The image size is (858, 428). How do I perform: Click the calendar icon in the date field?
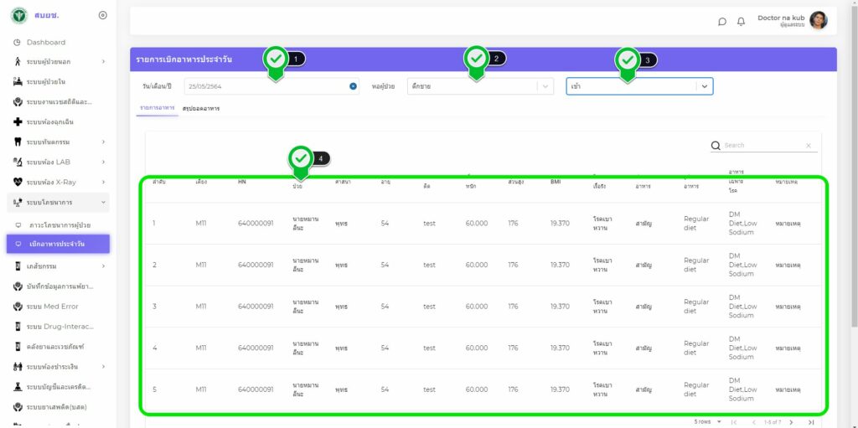tap(353, 86)
